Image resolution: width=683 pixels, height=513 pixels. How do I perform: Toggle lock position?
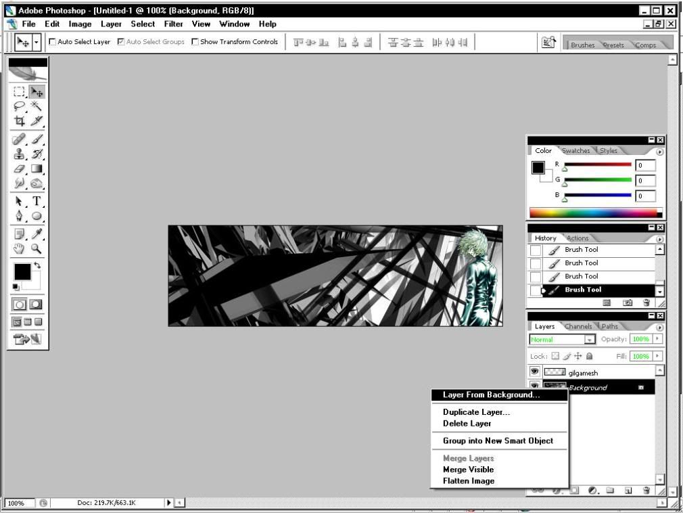pos(578,356)
